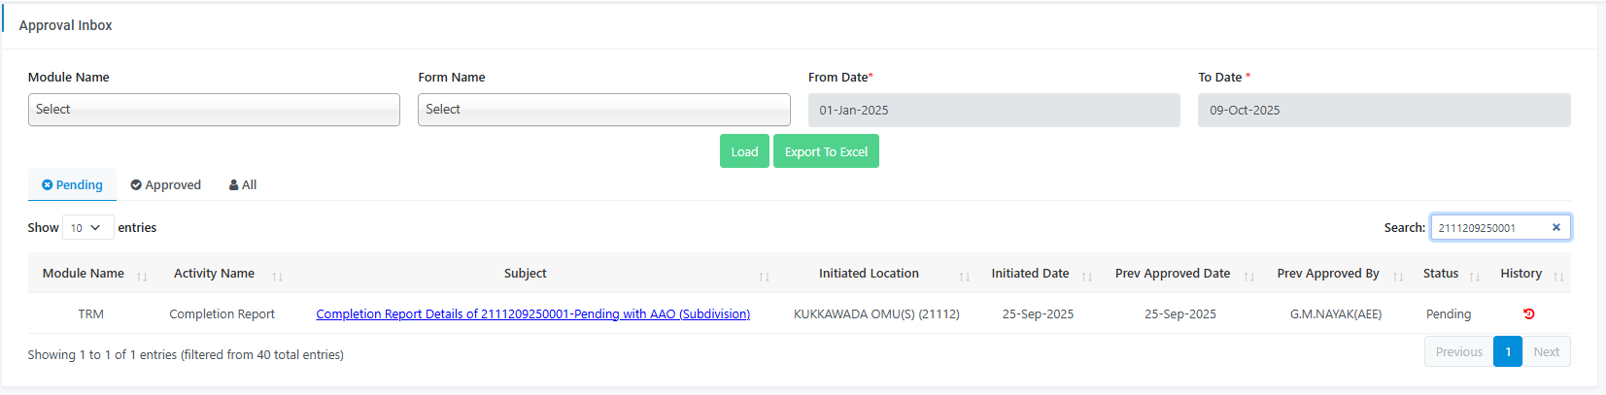Open the Form Name Select dropdown
This screenshot has height=395, width=1606.
click(603, 110)
